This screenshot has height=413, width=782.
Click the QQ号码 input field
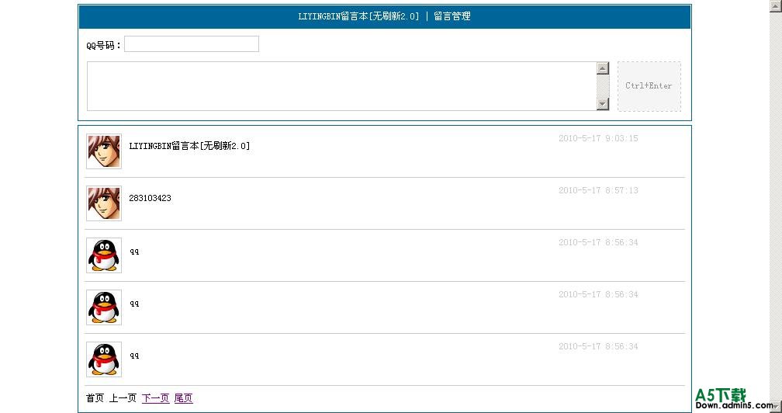pyautogui.click(x=192, y=44)
